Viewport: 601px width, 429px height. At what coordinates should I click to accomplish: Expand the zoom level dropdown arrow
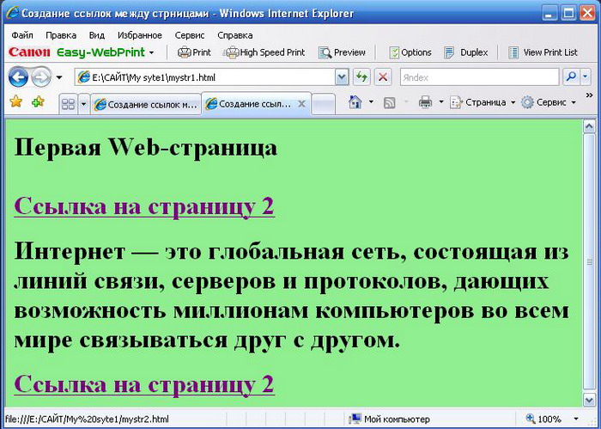pos(576,419)
